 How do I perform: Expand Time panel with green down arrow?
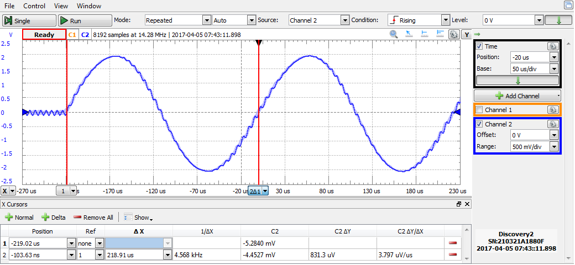point(517,80)
